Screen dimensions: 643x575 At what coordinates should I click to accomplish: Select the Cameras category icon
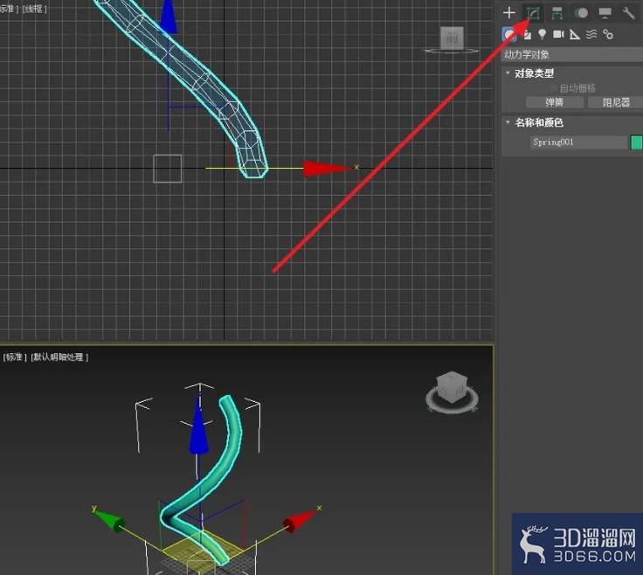(x=558, y=34)
